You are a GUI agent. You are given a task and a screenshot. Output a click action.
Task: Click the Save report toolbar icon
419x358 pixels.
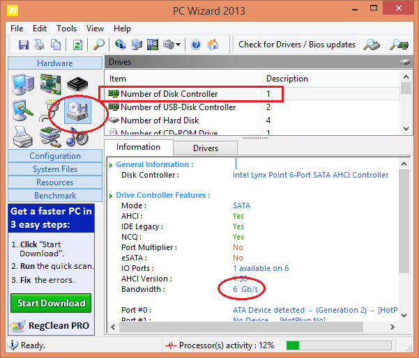(x=24, y=45)
